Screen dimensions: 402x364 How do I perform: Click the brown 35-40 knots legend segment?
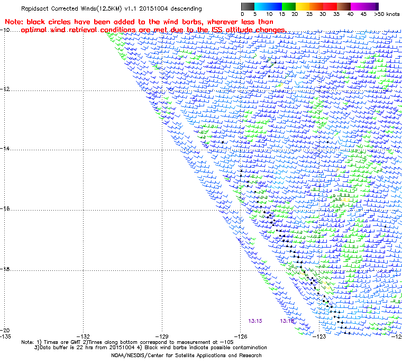coord(344,6)
